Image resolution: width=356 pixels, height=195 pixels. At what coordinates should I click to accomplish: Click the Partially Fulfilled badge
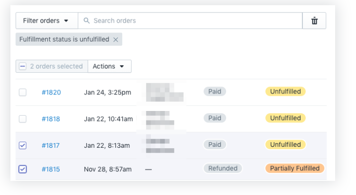click(x=294, y=168)
